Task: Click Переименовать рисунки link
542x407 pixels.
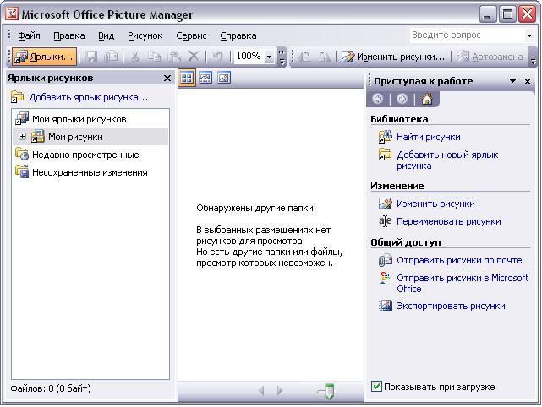Action: (449, 221)
